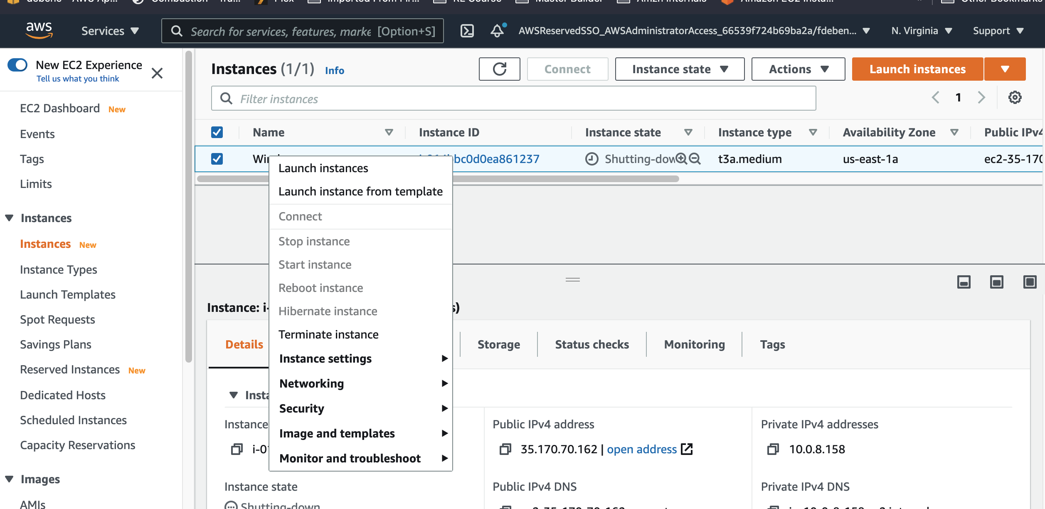Open the notifications bell
Viewport: 1045px width, 509px height.
[498, 31]
